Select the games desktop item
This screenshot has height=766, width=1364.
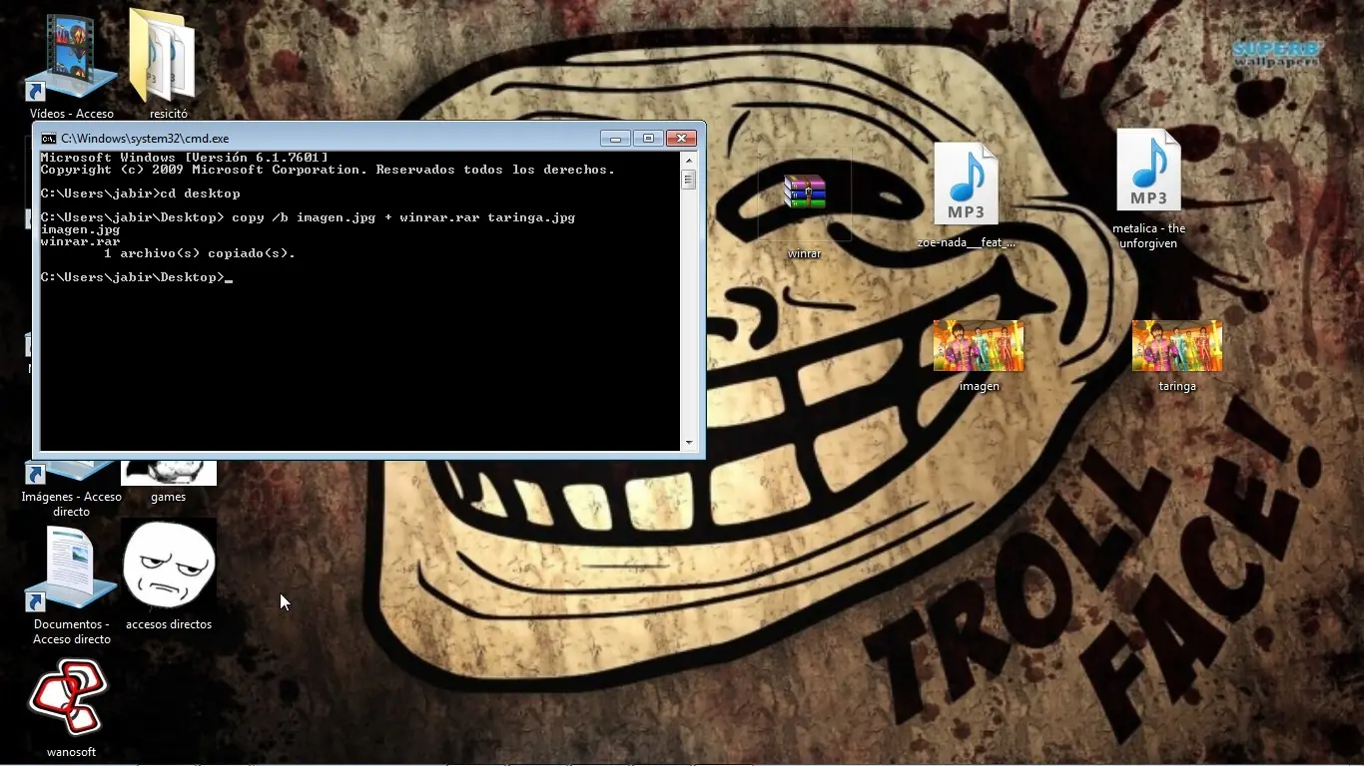click(x=168, y=482)
